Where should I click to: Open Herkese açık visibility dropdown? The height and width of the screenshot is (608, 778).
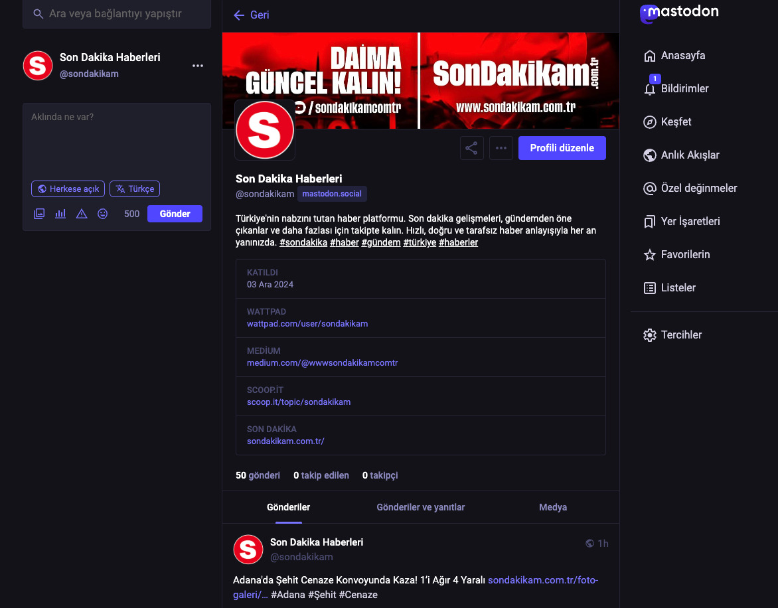[68, 189]
